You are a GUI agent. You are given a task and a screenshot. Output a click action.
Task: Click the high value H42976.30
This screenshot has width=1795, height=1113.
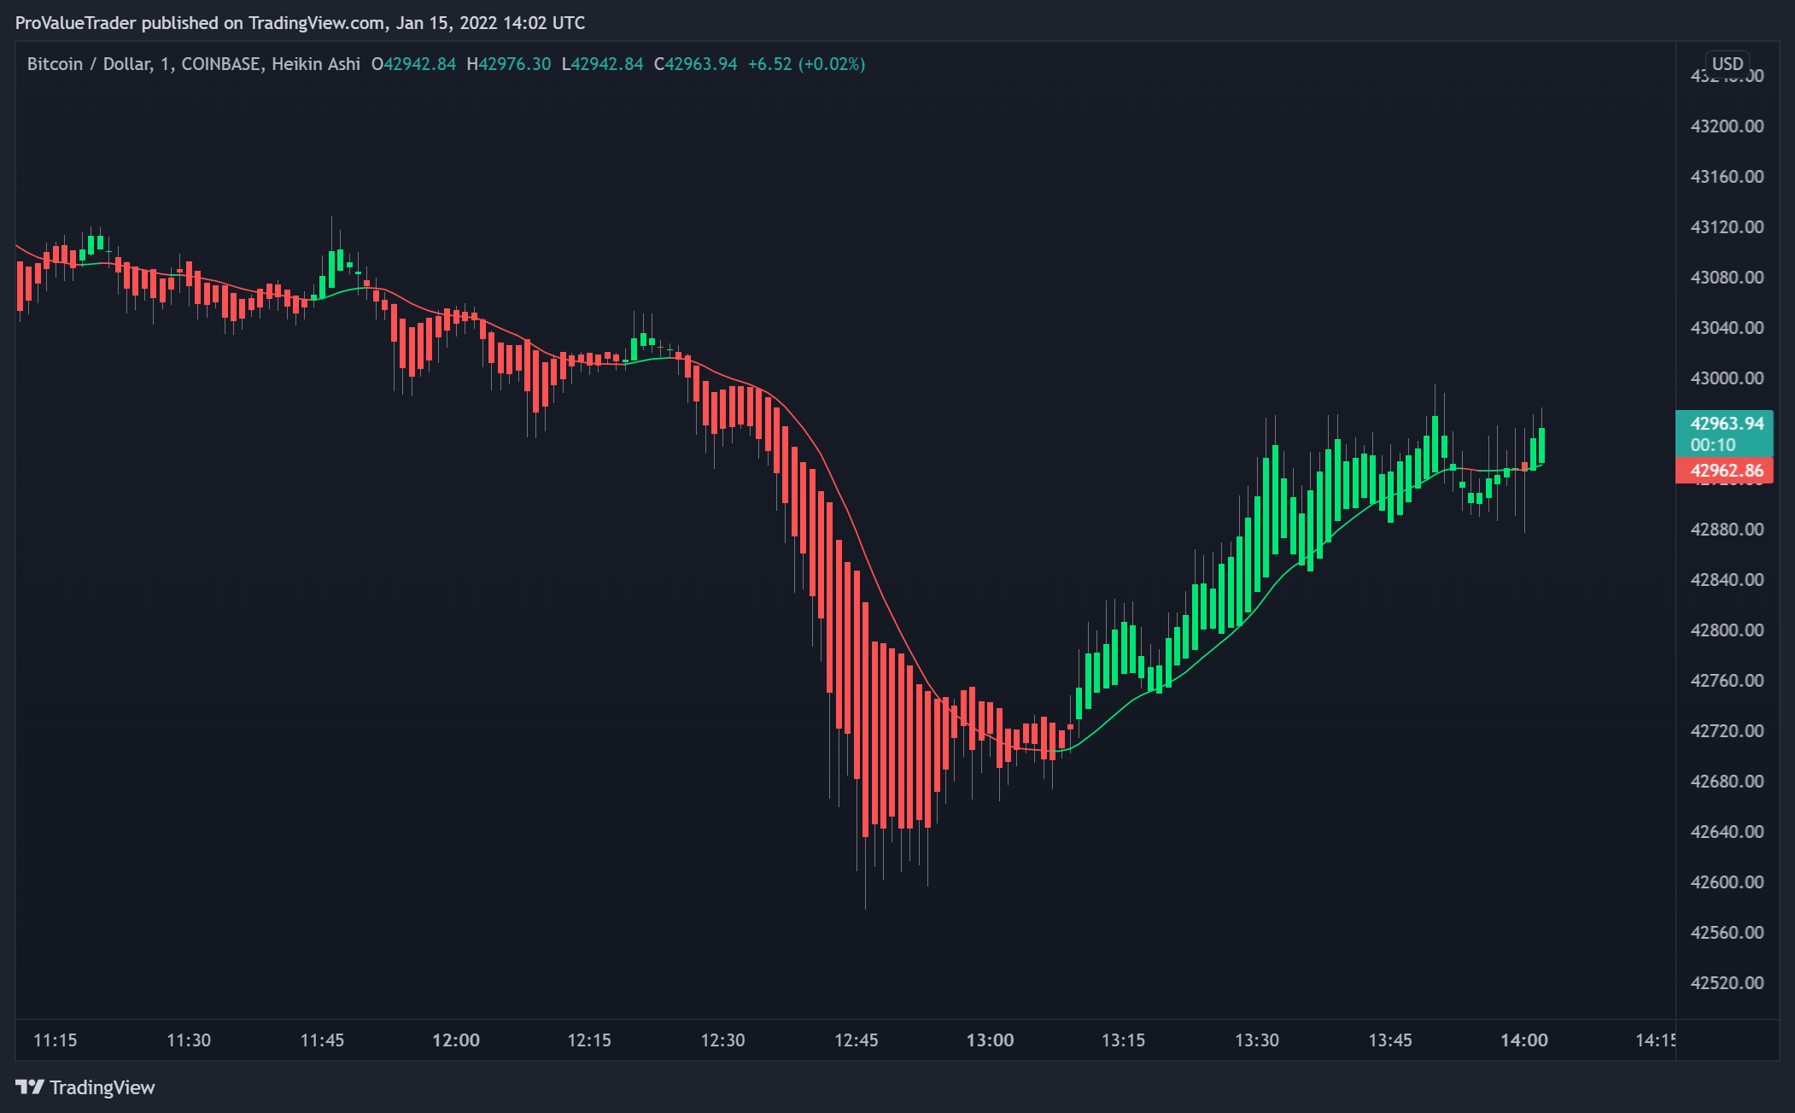click(x=509, y=64)
